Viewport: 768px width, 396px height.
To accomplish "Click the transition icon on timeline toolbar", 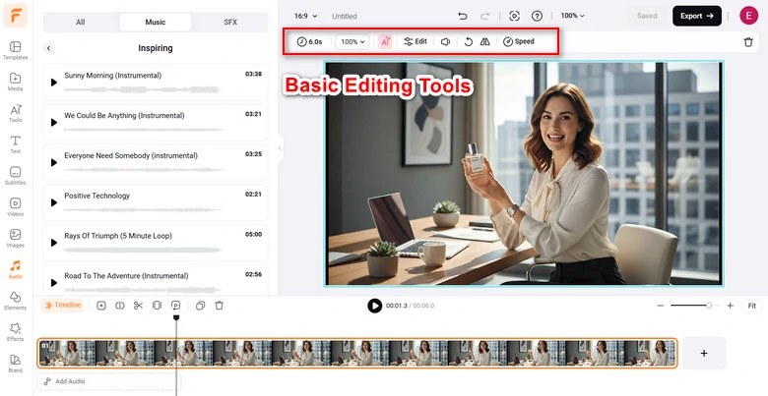I will 119,306.
